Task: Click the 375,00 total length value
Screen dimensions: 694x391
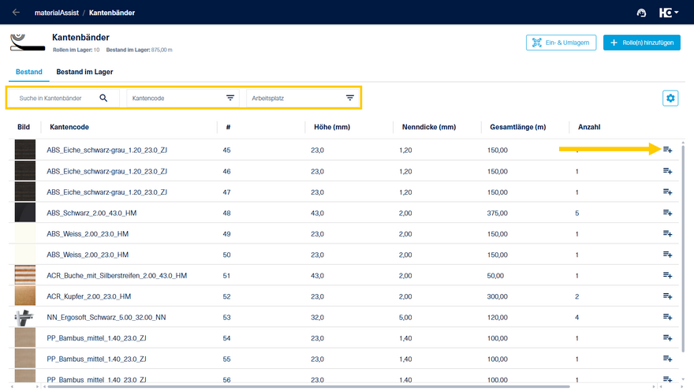Action: point(497,213)
